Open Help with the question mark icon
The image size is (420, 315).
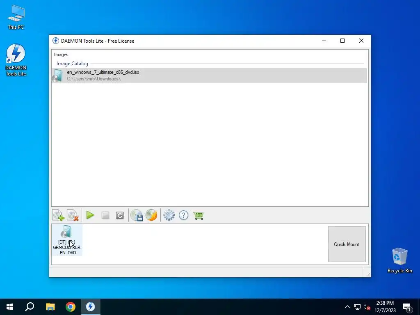point(183,215)
